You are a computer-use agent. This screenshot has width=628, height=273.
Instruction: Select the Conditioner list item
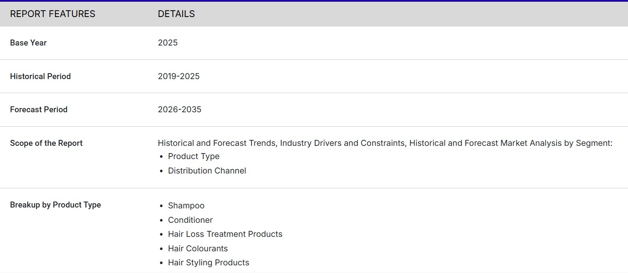click(190, 220)
